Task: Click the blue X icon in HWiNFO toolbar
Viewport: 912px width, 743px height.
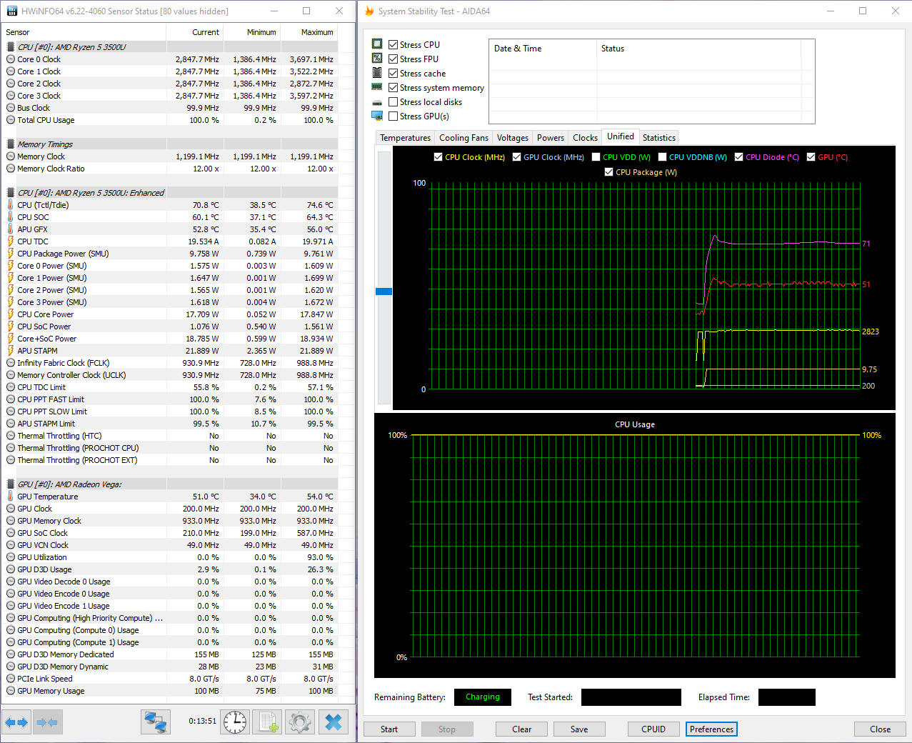Action: pyautogui.click(x=334, y=722)
